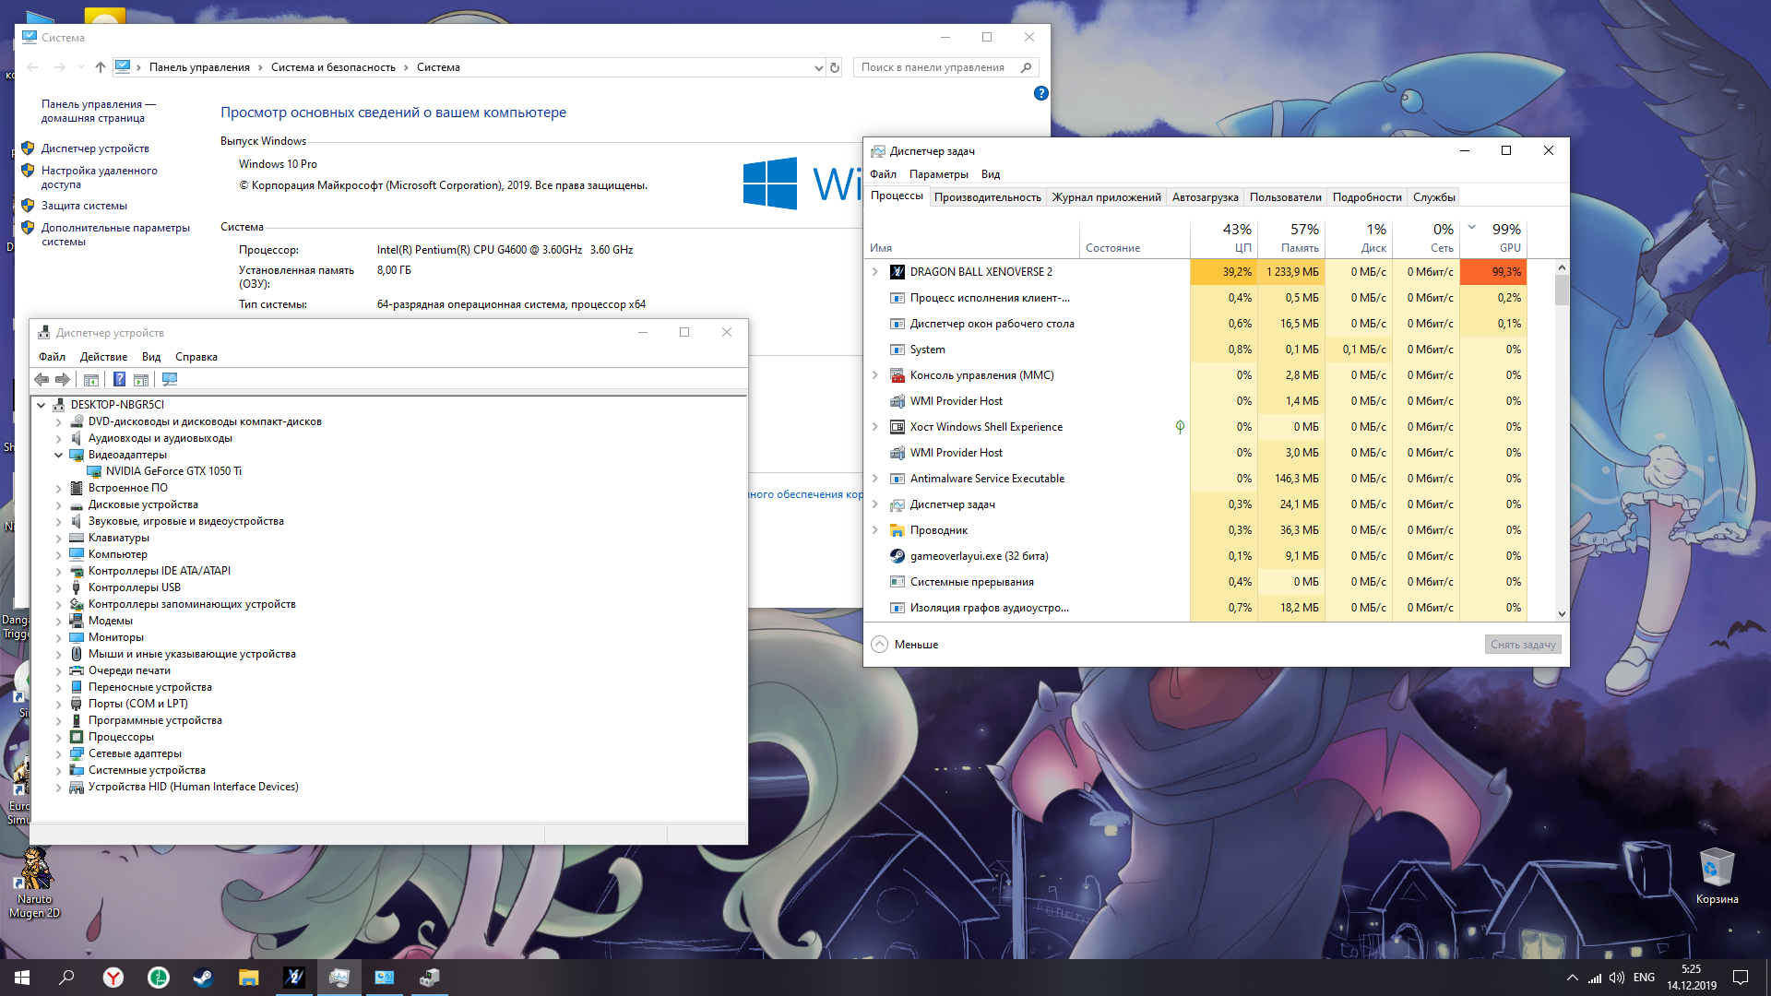Click Task Manager scrollbar down arrow

(x=1562, y=614)
